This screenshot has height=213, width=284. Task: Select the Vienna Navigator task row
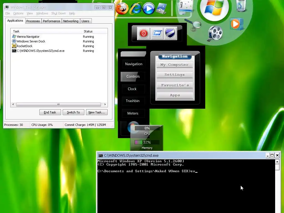[x=59, y=37]
